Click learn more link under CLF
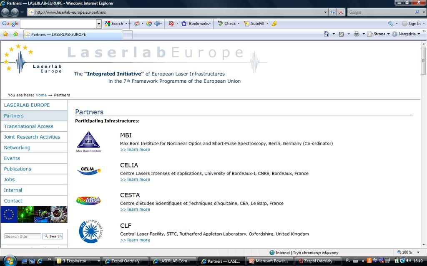Viewport: 427px width, 266px height. click(x=135, y=240)
